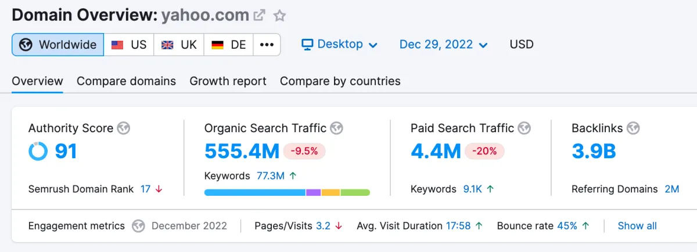Open Authority Score value 91

[66, 152]
